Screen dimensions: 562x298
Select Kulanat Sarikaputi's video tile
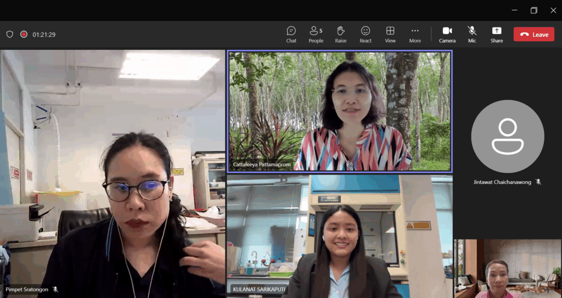tap(340, 236)
